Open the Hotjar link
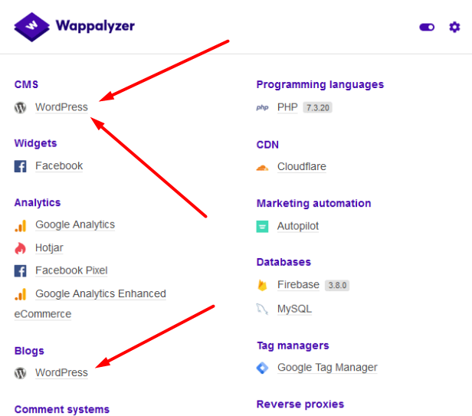 coord(49,247)
